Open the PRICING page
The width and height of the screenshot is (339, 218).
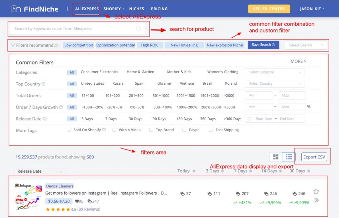click(159, 9)
